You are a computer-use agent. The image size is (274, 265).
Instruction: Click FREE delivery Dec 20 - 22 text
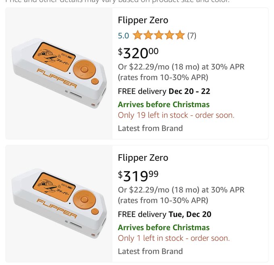[164, 91]
